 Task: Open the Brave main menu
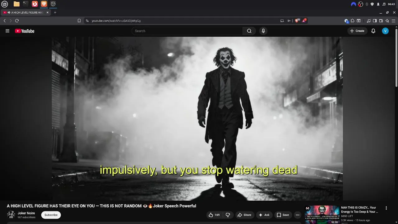pyautogui.click(x=394, y=21)
